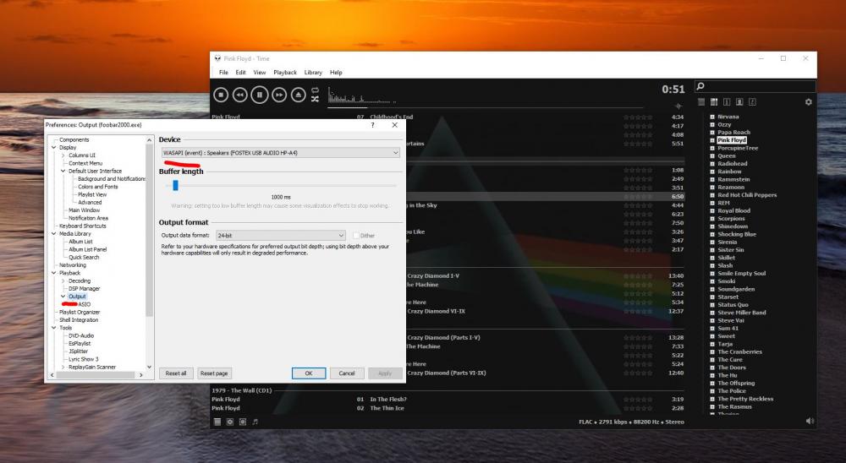Open the Playback menu

click(x=285, y=72)
